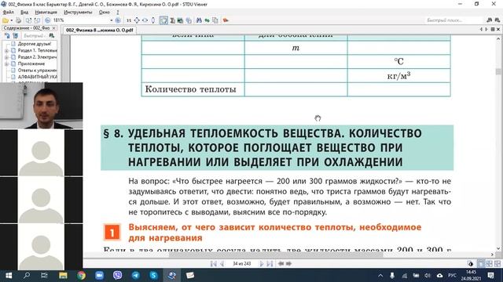Close the Содержание sidebar panel
Screen dimensions: 503x282
point(54,28)
